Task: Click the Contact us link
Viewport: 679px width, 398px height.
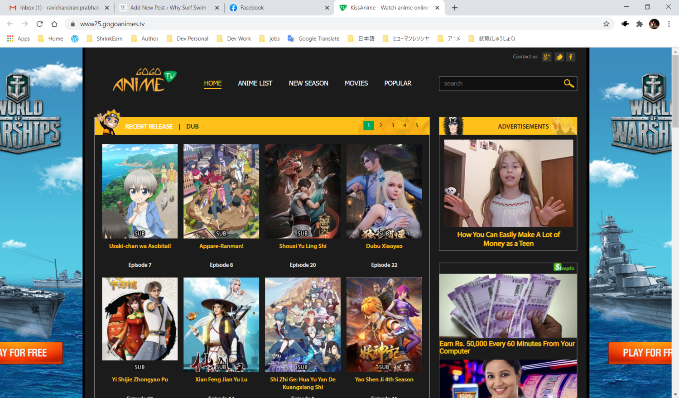Action: 525,57
